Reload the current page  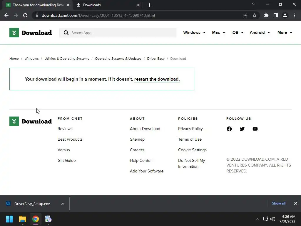click(25, 15)
